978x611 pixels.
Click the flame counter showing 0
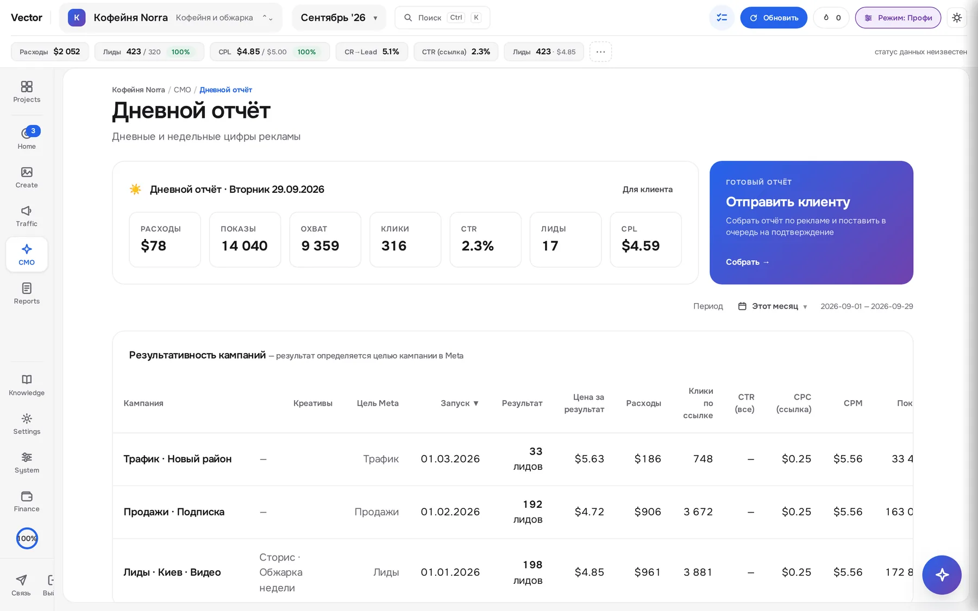[x=831, y=18]
